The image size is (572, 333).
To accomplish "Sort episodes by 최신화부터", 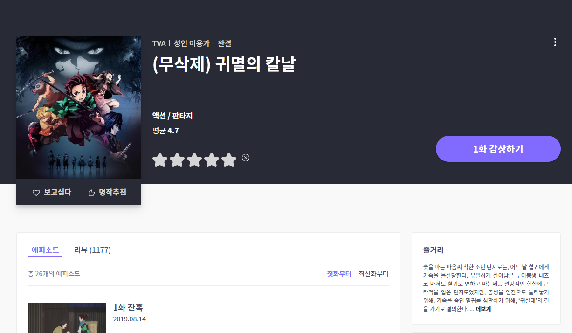I will 373,274.
